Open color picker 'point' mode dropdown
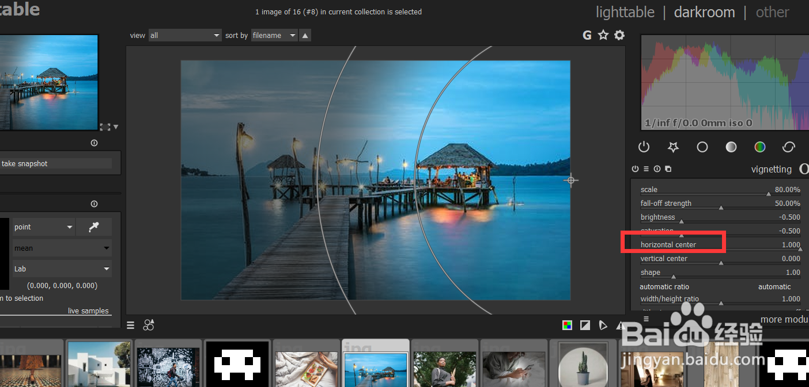809x387 pixels. coord(44,227)
